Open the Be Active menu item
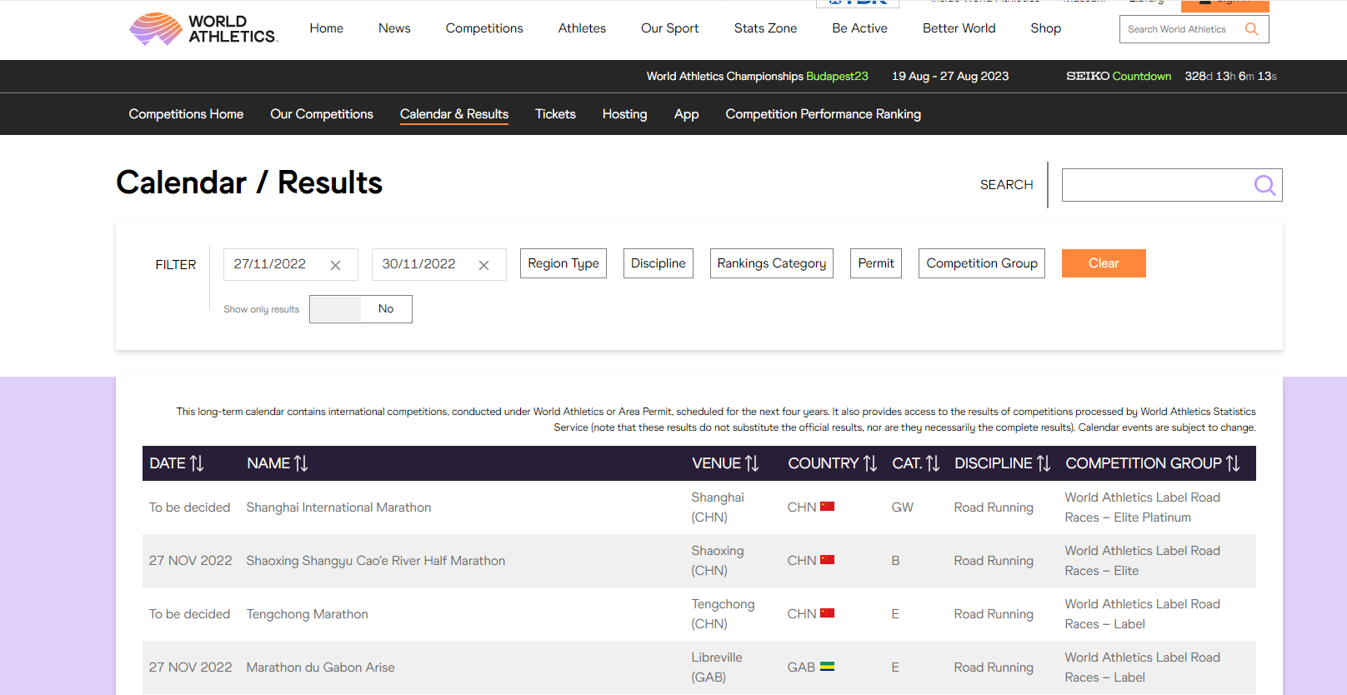Image resolution: width=1347 pixels, height=695 pixels. [860, 28]
